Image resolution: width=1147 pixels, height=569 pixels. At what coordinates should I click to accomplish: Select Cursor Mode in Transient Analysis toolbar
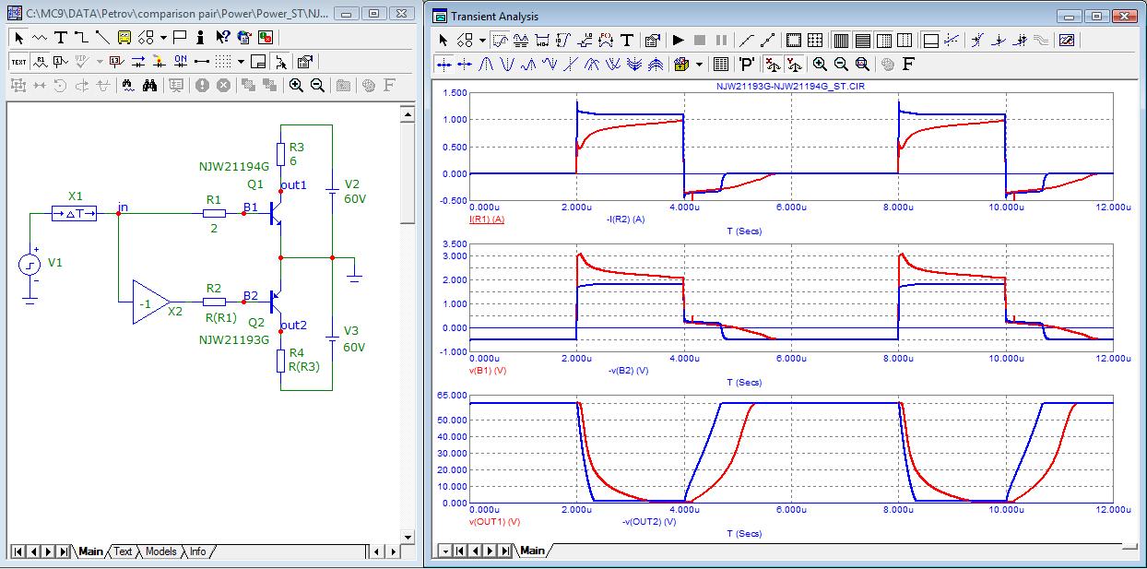pyautogui.click(x=522, y=41)
